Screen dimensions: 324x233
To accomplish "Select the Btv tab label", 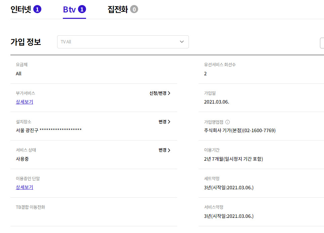I will (70, 9).
